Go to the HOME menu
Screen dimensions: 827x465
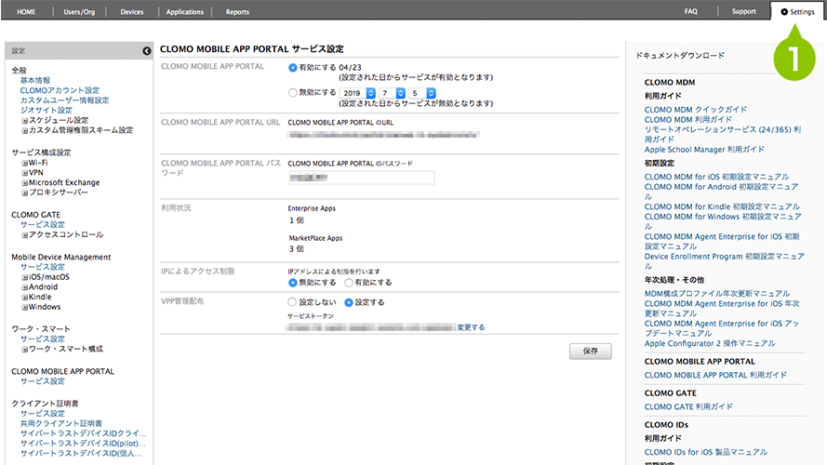(26, 11)
